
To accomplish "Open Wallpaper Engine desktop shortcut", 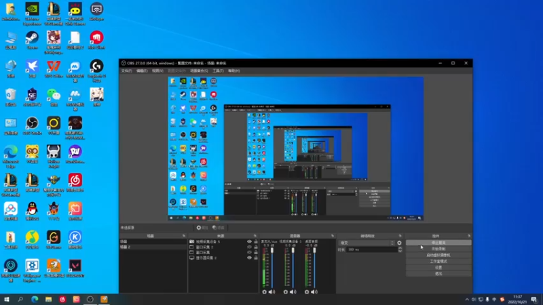I will click(x=32, y=270).
